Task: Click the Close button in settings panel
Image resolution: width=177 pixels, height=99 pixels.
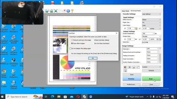Action: click(151, 84)
